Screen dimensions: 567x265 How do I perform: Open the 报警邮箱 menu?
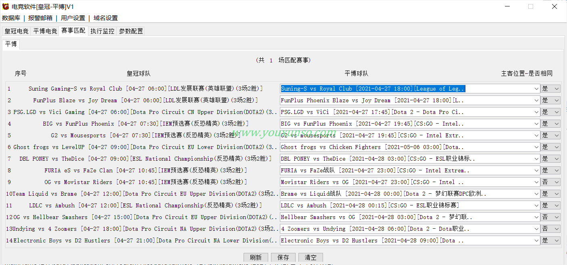click(40, 18)
